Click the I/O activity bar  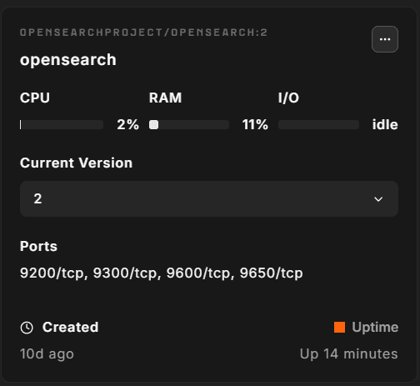coord(318,125)
